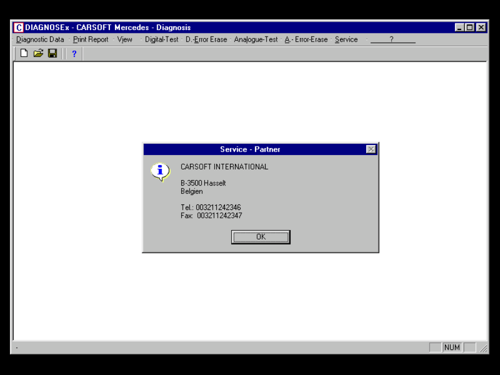Click the resize grip in the status bar corner

482,348
